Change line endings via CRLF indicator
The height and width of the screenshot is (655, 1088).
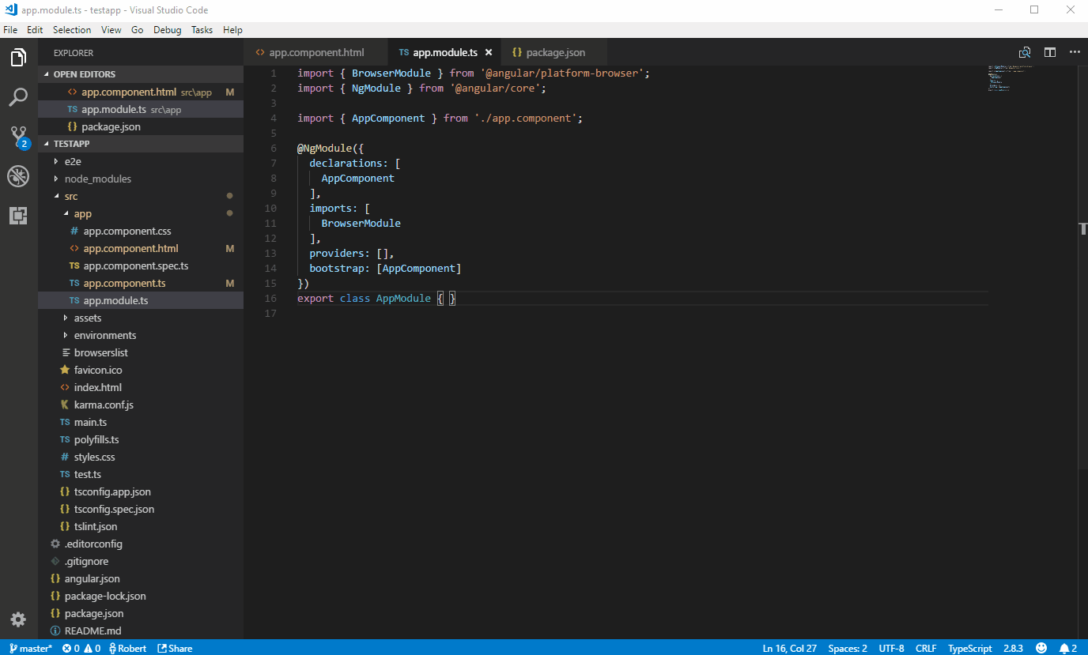926,648
